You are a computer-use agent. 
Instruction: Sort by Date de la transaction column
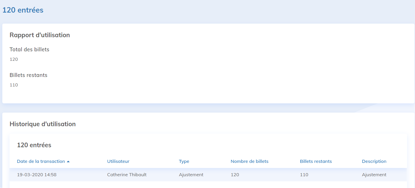pos(41,161)
